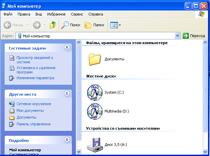This screenshot has height=156, width=210.
Task: Open the Справка menu
Action: click(x=96, y=14)
